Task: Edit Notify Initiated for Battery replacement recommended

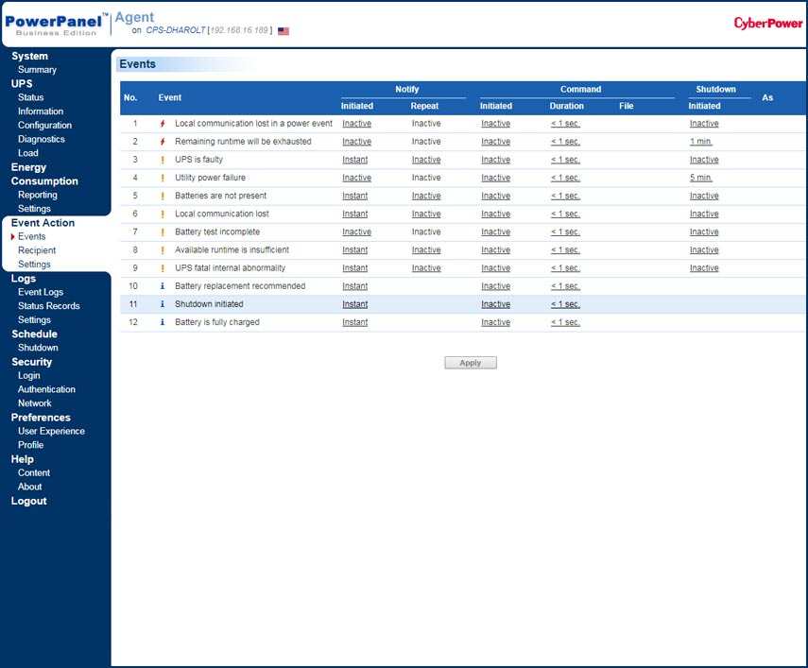Action: [355, 286]
